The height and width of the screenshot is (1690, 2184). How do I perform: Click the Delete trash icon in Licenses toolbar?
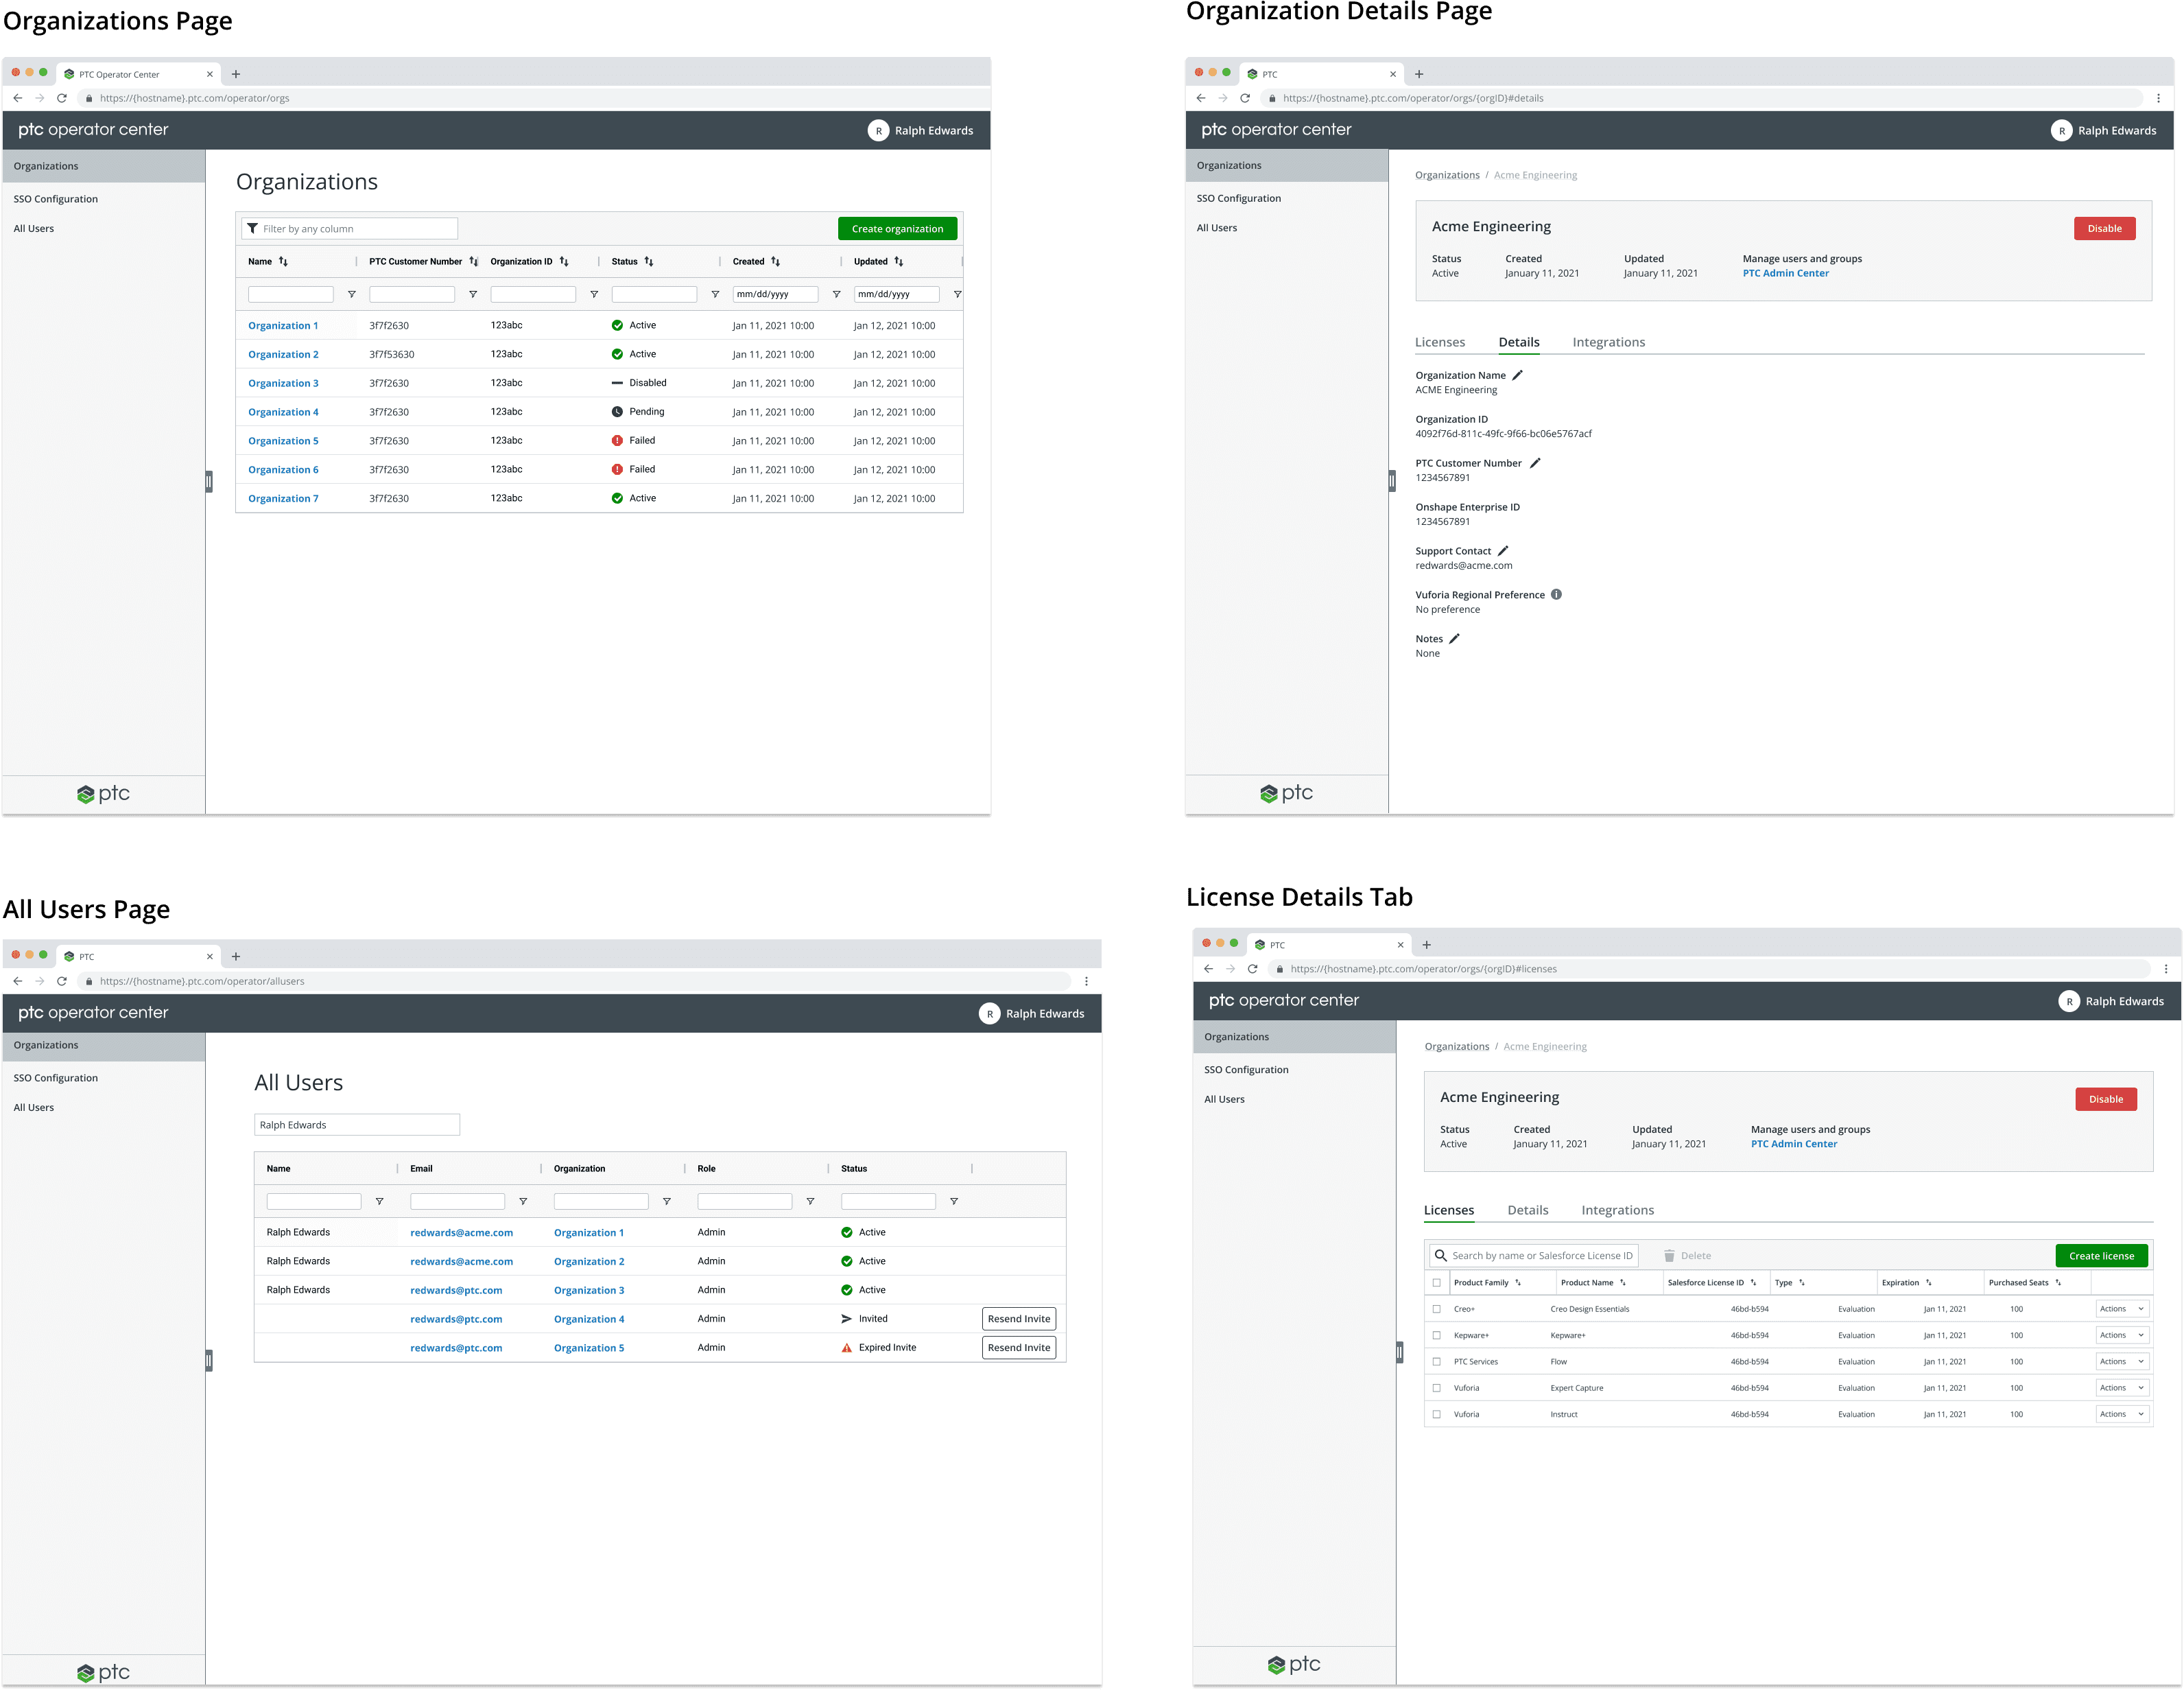click(1669, 1256)
